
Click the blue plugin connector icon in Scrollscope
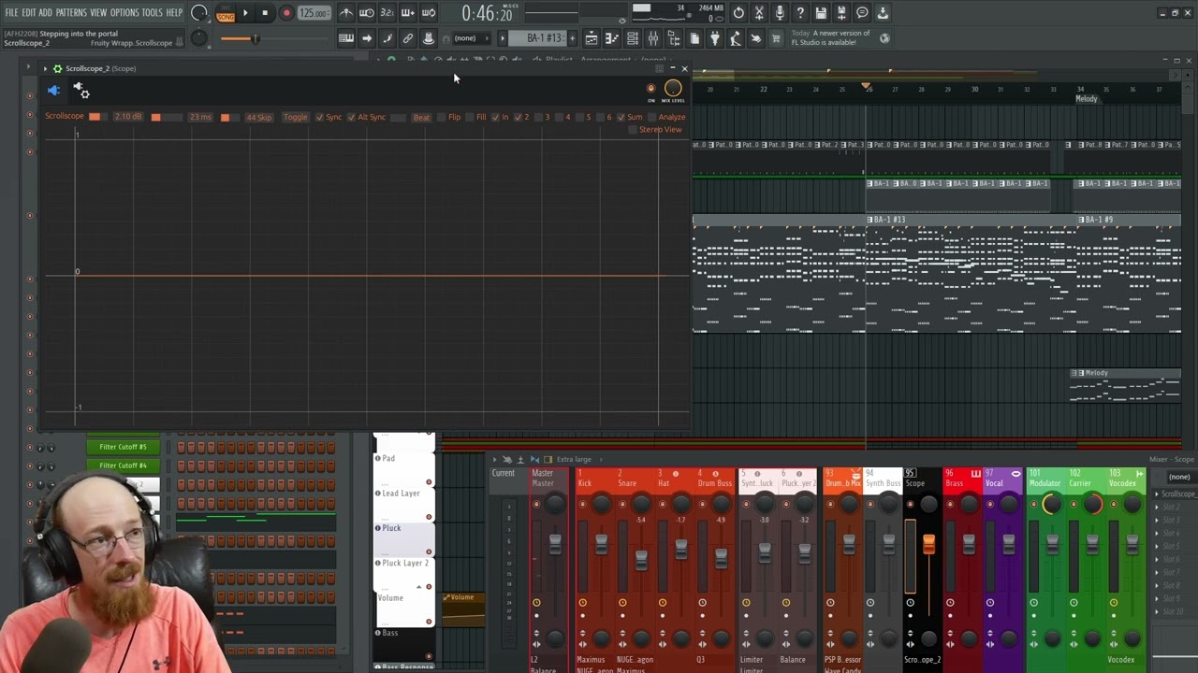[x=53, y=90]
